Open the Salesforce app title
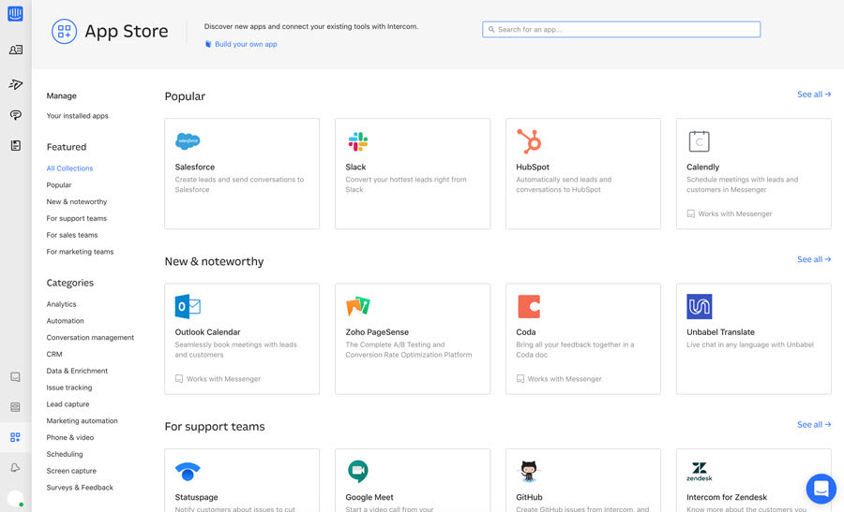 195,168
